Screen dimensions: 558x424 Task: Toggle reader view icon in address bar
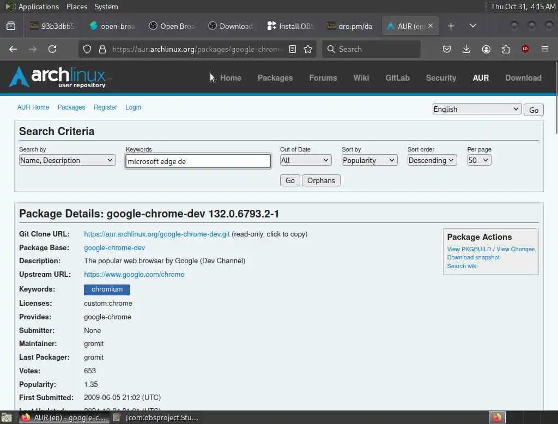pos(293,49)
